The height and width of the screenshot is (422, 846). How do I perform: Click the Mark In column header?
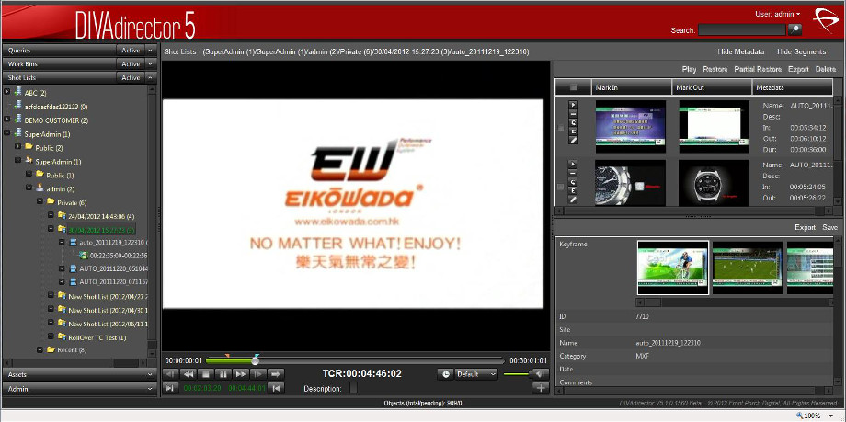(631, 87)
